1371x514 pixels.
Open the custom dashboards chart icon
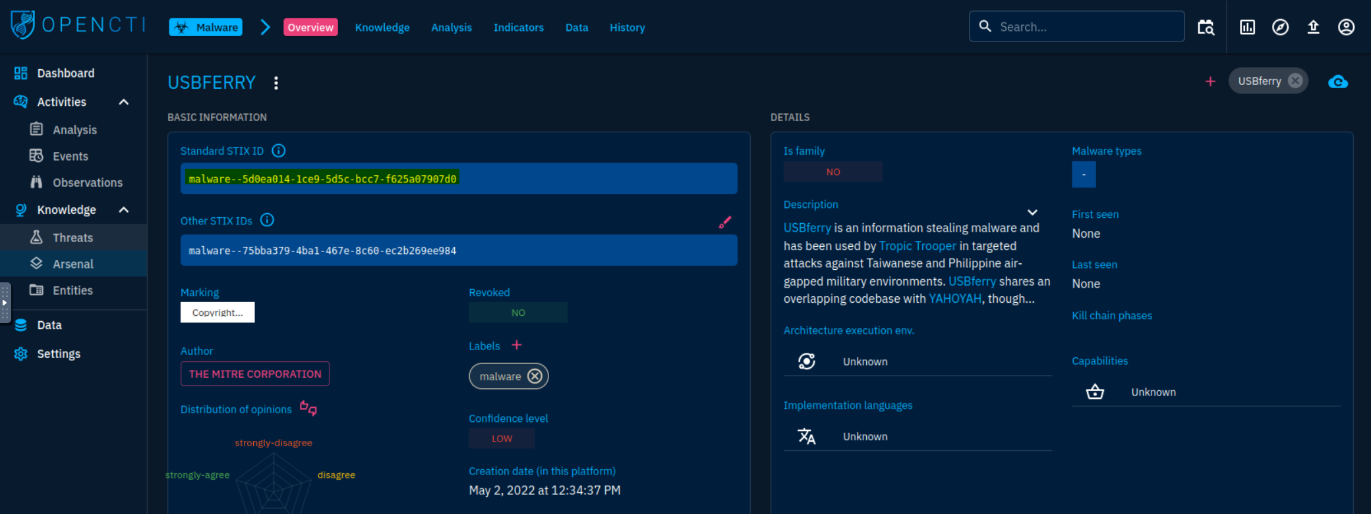click(1247, 27)
